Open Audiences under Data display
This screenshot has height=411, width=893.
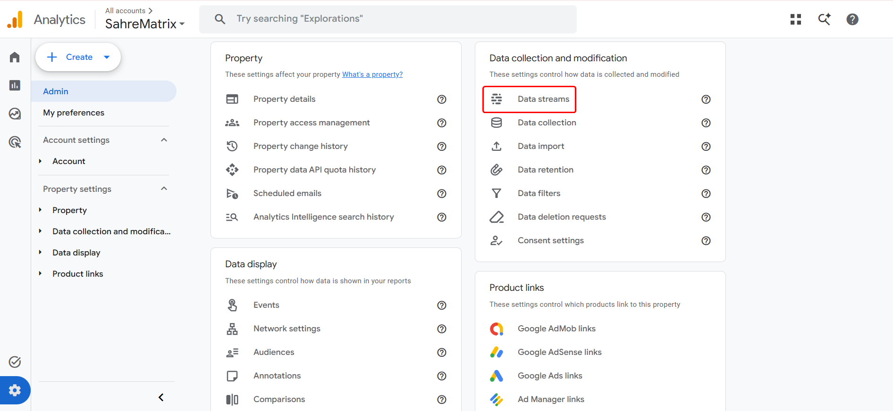coord(274,352)
